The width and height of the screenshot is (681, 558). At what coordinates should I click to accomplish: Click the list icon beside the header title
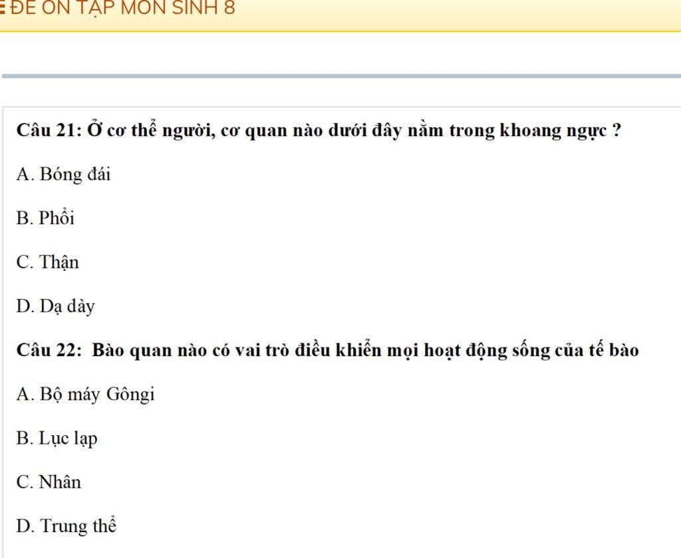pyautogui.click(x=3, y=8)
